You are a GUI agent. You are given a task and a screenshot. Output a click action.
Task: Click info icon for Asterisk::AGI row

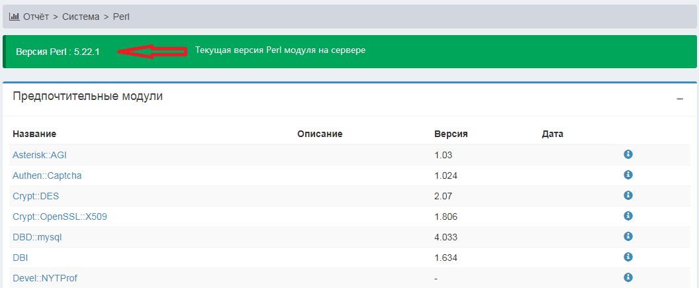tap(628, 154)
